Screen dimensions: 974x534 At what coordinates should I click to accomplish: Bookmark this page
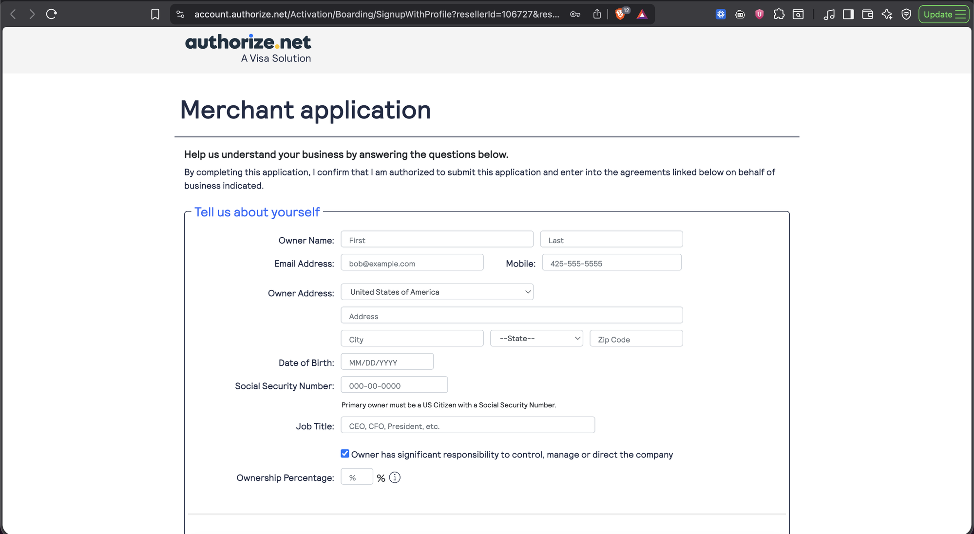155,14
